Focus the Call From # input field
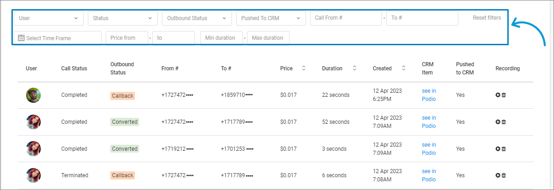554x190 pixels. (x=345, y=18)
